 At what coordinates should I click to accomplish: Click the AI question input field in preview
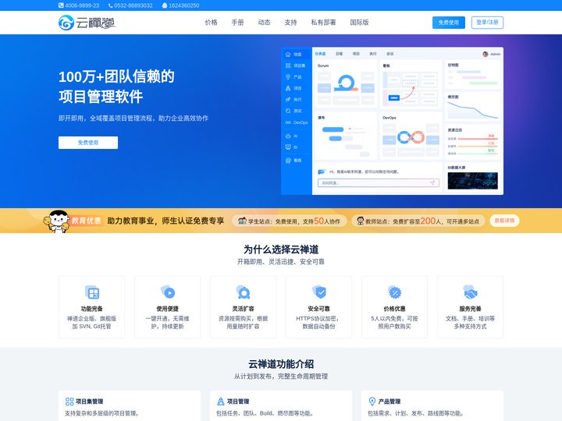379,183
